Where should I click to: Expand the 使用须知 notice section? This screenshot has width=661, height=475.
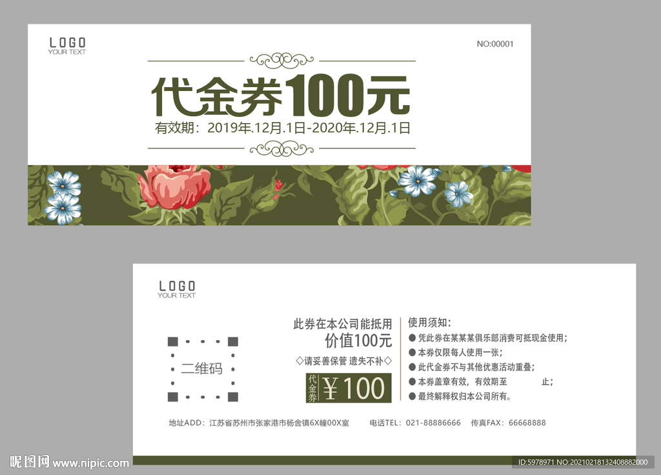pos(427,321)
